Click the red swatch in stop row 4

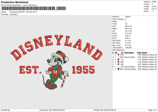point(118,62)
